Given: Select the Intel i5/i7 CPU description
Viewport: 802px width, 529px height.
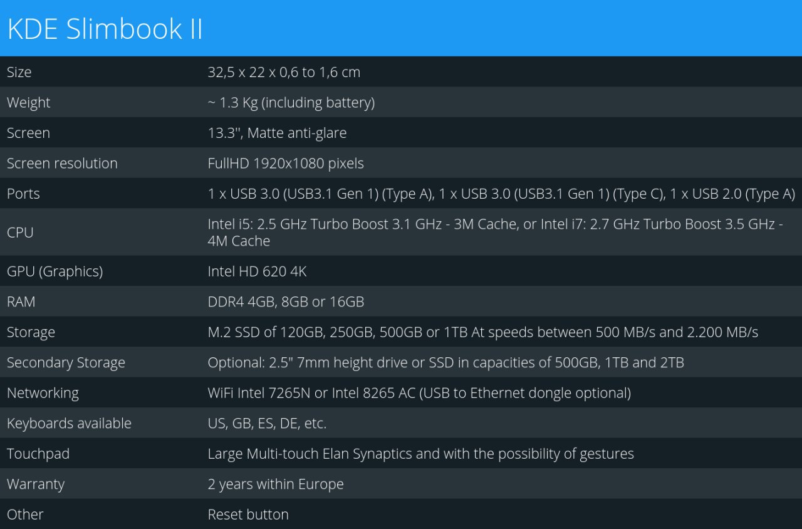Looking at the screenshot, I should click(x=495, y=233).
